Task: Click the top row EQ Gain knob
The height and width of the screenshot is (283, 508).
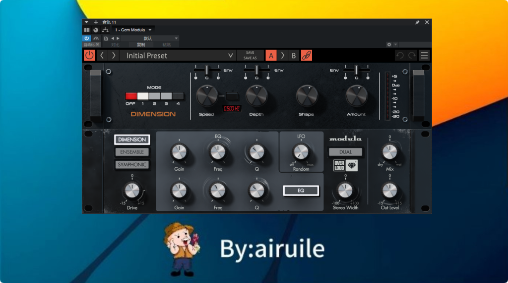Action: pyautogui.click(x=179, y=152)
